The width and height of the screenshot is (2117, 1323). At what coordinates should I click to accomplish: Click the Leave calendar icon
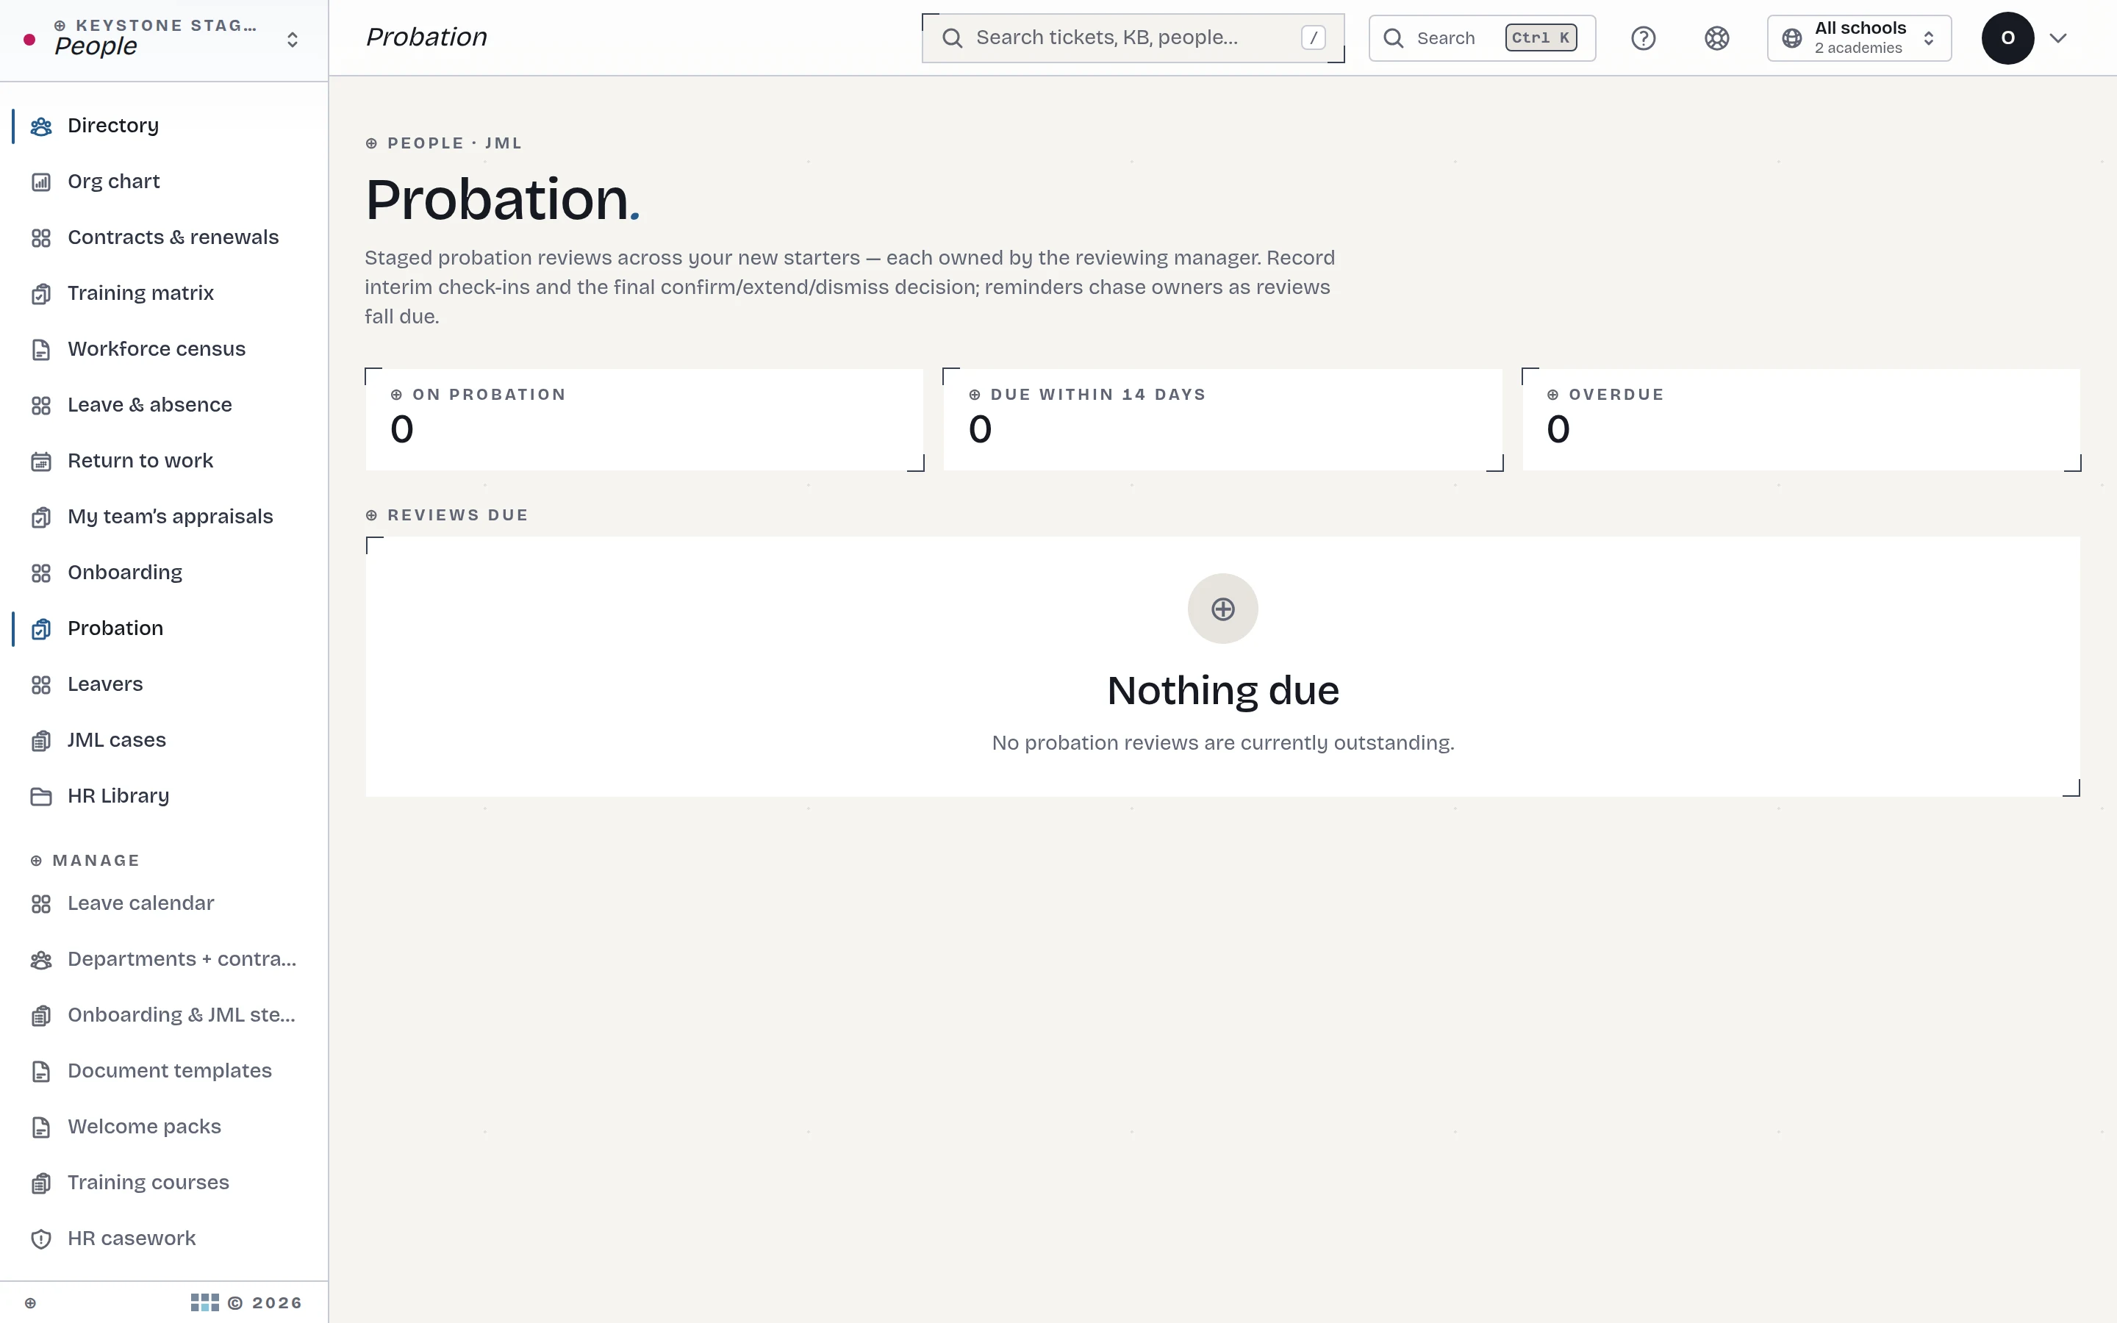click(41, 904)
